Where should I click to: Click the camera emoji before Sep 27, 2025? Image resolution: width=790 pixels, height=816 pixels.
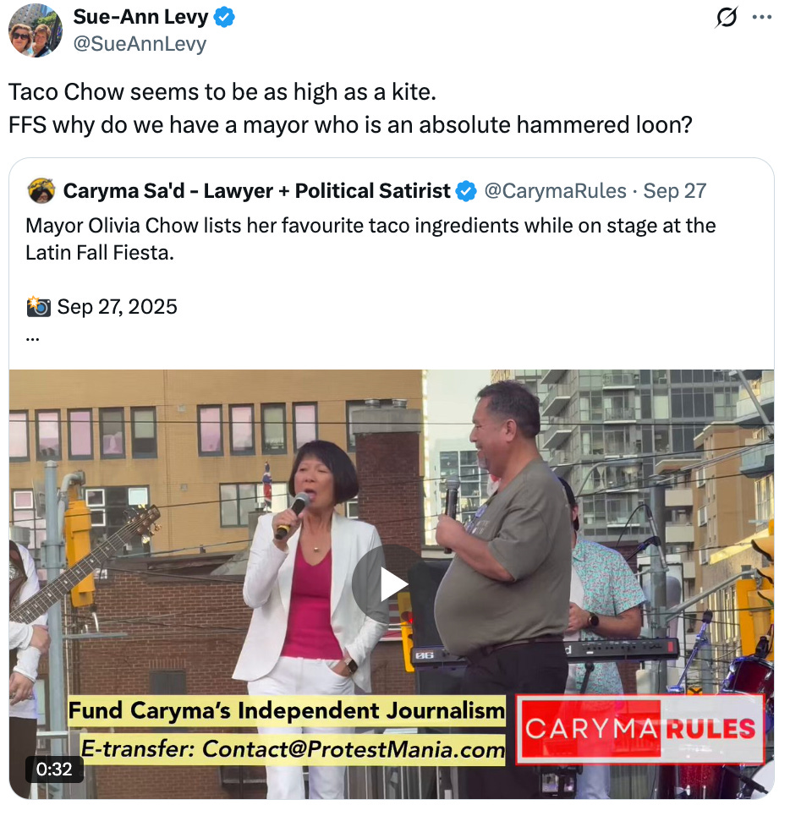pos(39,306)
